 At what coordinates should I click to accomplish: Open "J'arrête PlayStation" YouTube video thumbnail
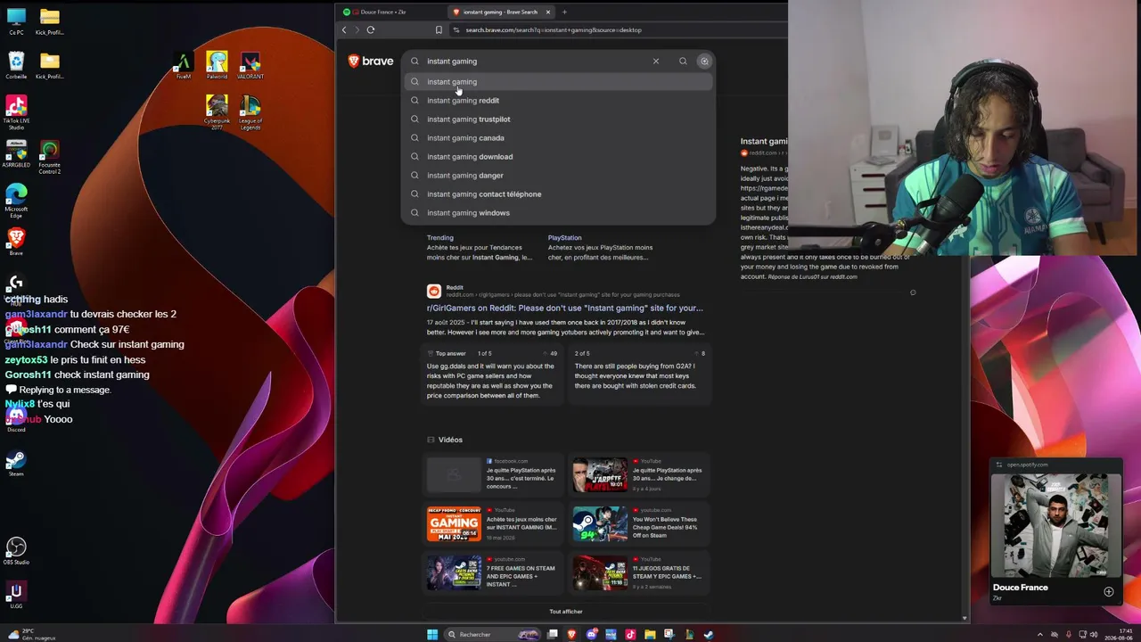coord(600,475)
